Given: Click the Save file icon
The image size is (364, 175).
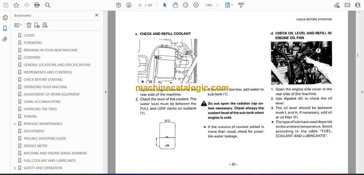Looking at the screenshot, I should click(6, 5).
